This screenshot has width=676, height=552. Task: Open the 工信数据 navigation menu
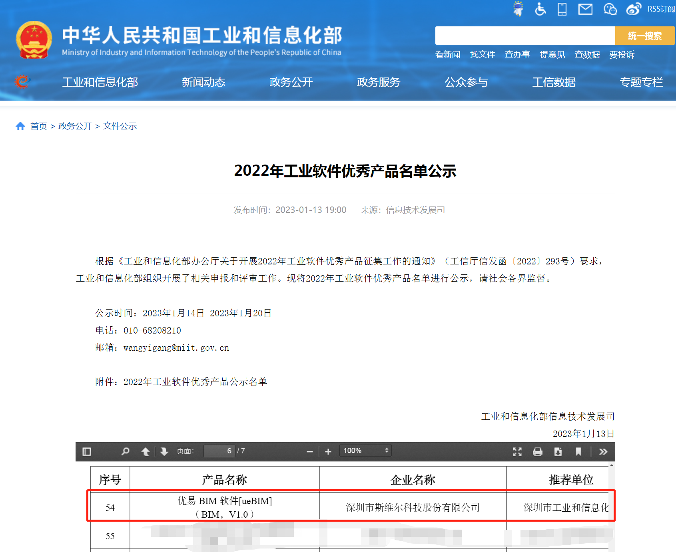pos(554,82)
